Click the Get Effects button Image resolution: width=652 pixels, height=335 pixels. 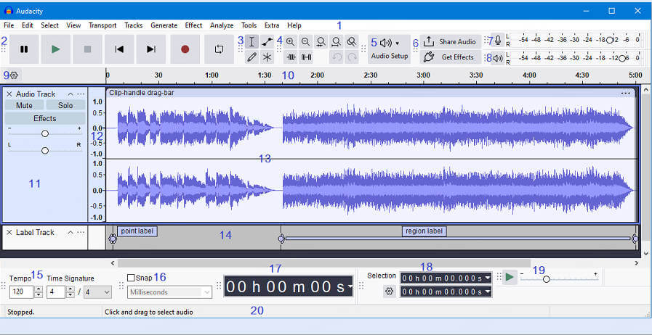pos(451,57)
